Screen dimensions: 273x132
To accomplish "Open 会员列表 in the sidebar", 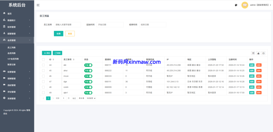I will click(x=11, y=53).
